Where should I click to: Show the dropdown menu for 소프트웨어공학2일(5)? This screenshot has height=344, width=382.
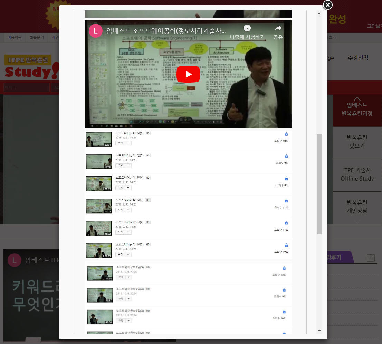[x=128, y=277]
